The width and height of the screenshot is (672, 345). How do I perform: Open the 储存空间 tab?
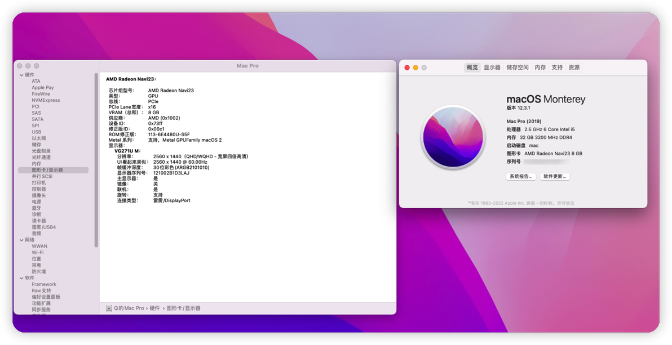518,67
